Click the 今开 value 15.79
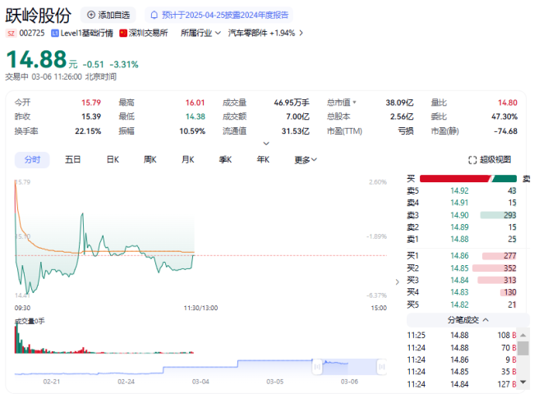This screenshot has width=534, height=403. pos(91,103)
